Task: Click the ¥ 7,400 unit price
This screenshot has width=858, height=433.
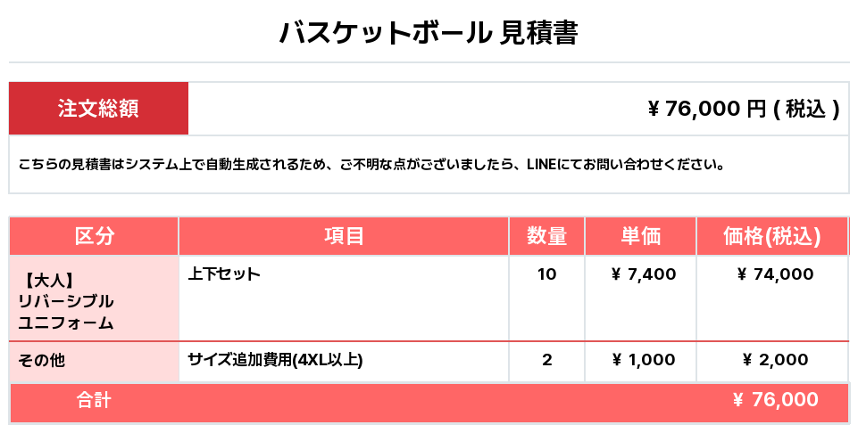Action: tap(644, 274)
